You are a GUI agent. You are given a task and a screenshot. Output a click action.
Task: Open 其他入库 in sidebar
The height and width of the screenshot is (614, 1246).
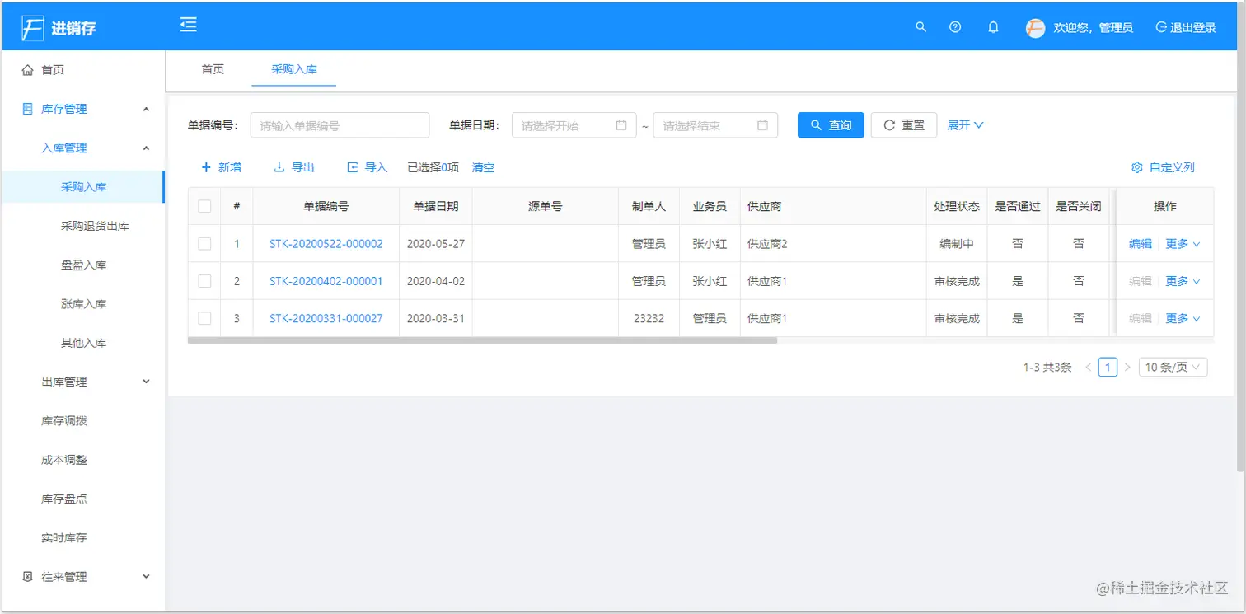82,343
